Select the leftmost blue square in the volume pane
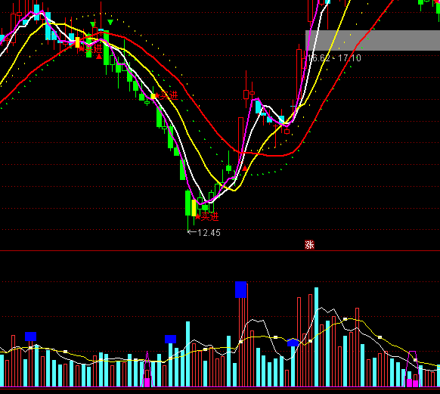This screenshot has height=394, width=440. click(30, 337)
